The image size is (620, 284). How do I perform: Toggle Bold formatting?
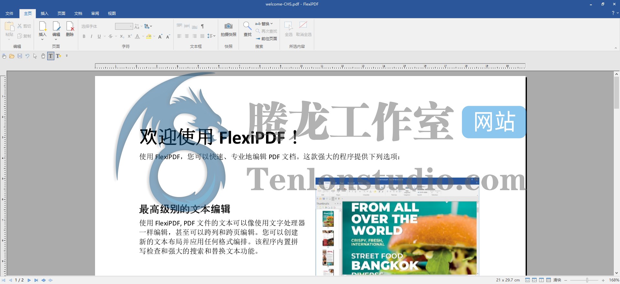tap(84, 36)
